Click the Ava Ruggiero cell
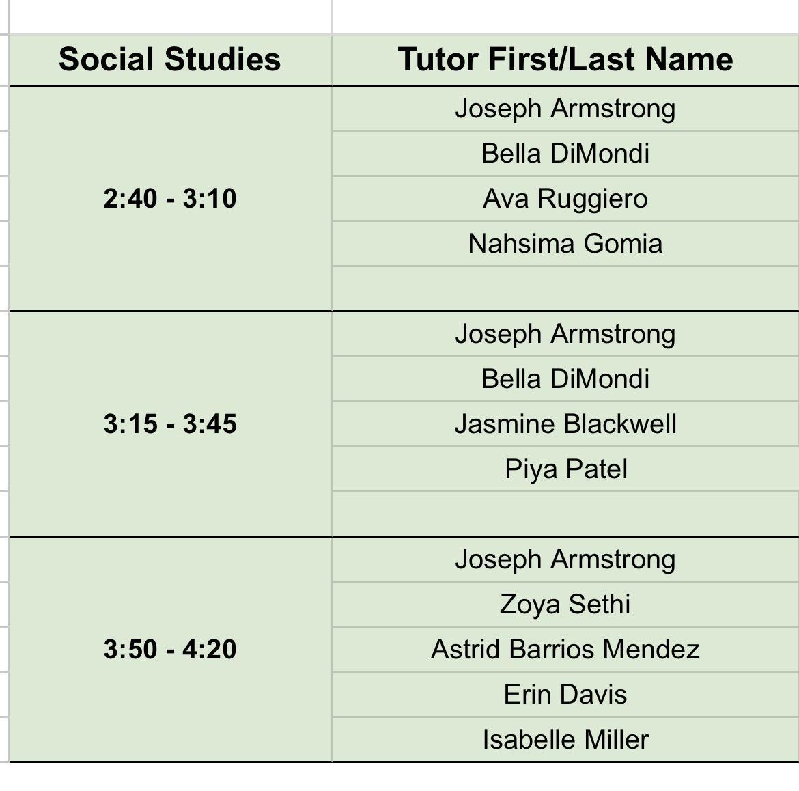 point(565,199)
